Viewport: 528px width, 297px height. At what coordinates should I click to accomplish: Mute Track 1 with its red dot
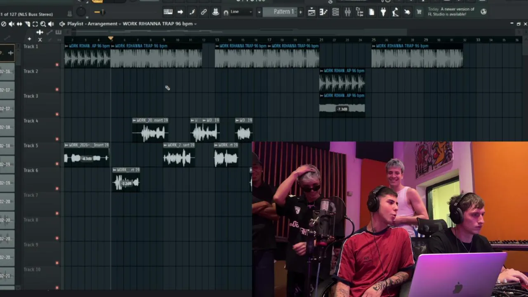click(x=57, y=65)
